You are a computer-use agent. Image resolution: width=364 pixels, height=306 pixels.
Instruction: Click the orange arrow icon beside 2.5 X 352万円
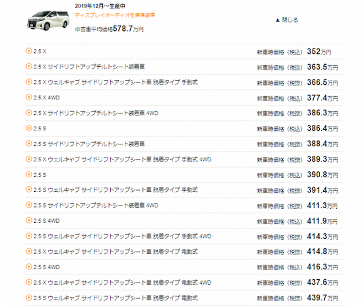pyautogui.click(x=29, y=51)
